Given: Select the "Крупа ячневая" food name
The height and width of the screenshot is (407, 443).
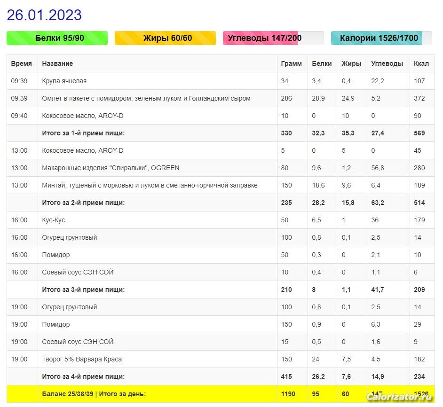Looking at the screenshot, I should pos(64,81).
